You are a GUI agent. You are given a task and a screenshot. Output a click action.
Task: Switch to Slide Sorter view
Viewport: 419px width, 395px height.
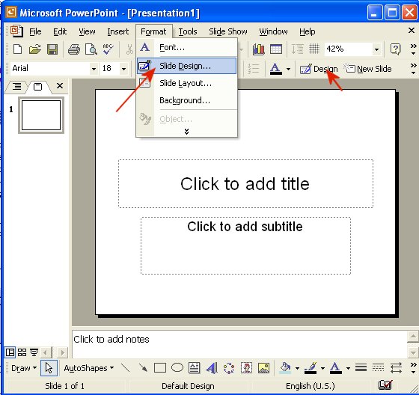[x=22, y=352]
